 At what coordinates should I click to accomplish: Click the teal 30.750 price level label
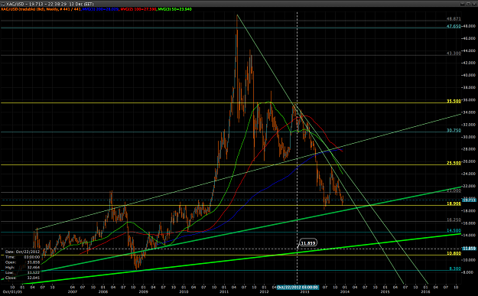click(454, 131)
